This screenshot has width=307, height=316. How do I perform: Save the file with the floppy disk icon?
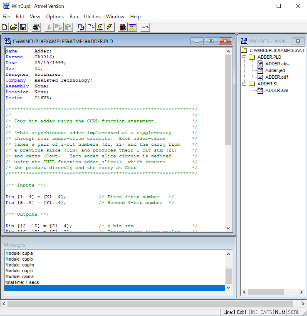23,27
